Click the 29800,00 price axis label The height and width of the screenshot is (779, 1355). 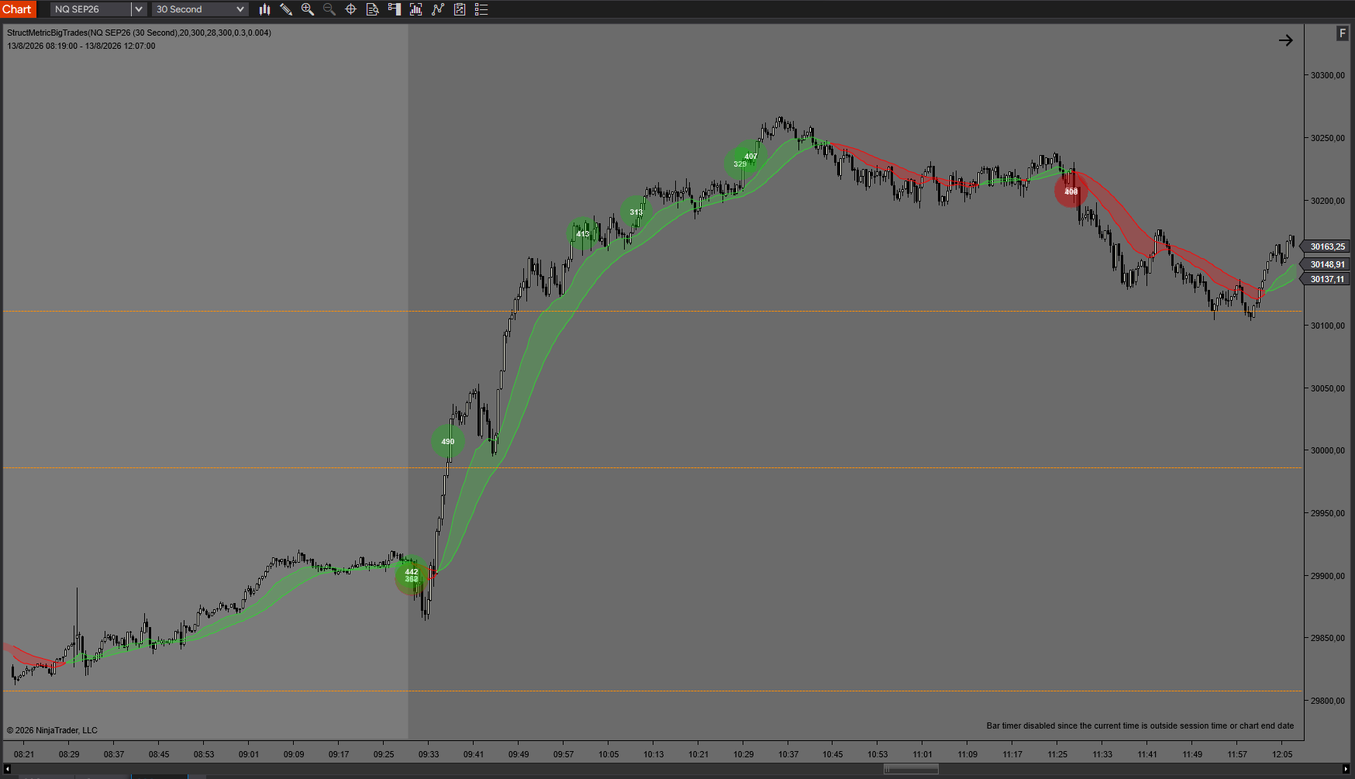1327,701
